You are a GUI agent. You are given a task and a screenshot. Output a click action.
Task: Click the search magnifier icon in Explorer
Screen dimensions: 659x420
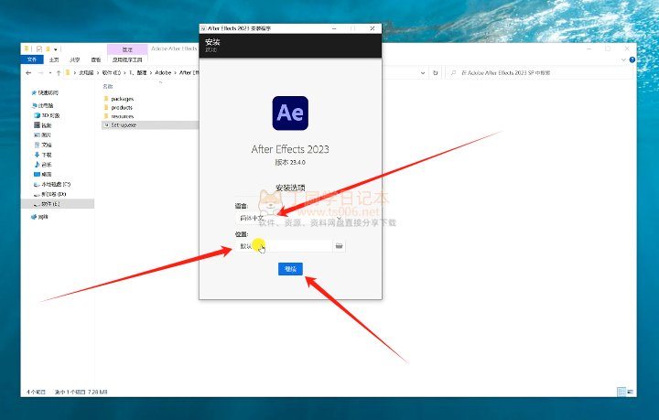click(453, 73)
